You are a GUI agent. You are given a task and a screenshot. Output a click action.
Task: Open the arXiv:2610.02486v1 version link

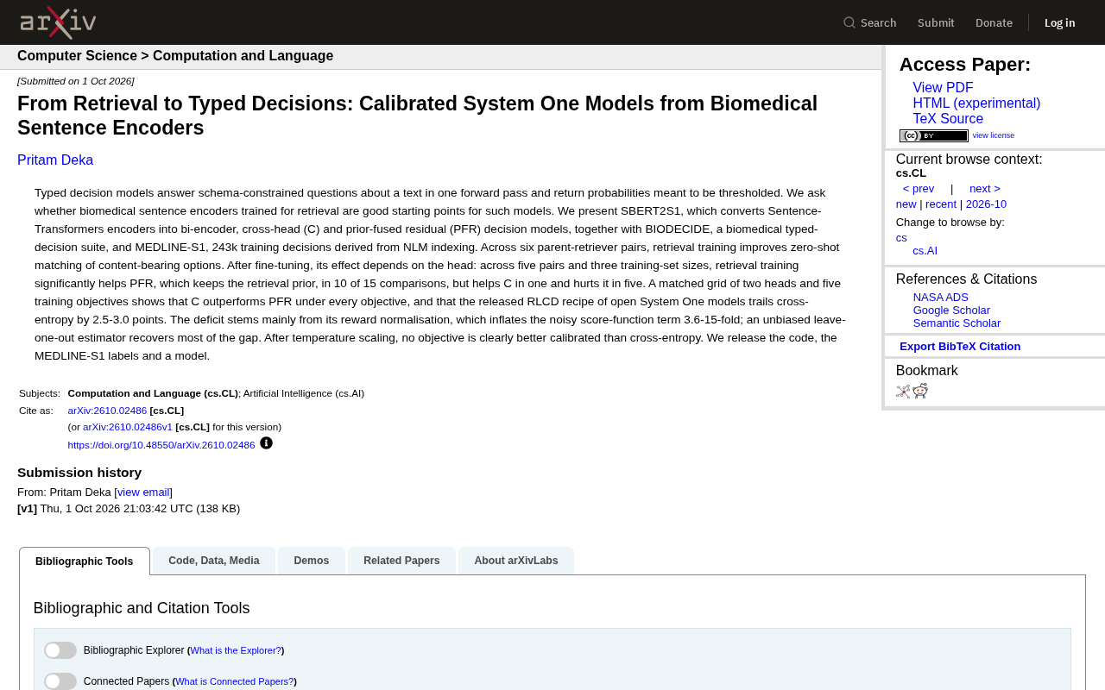point(128,427)
